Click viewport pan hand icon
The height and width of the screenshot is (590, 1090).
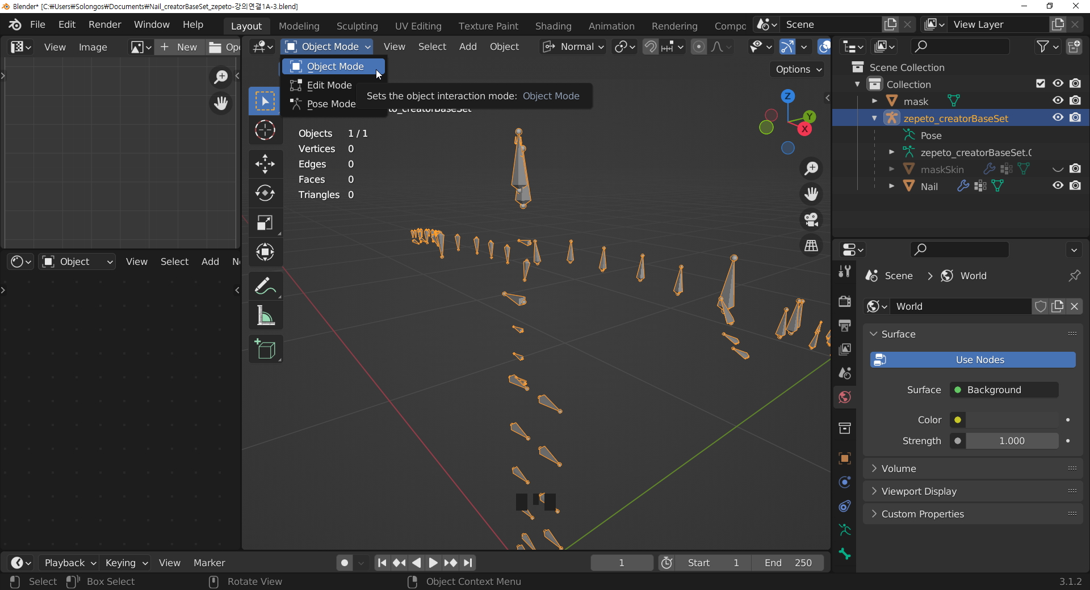click(x=811, y=194)
